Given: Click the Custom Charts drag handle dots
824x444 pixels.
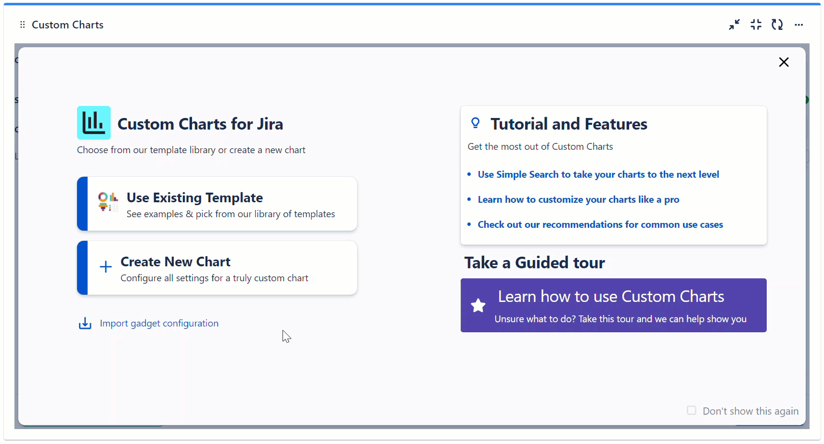Looking at the screenshot, I should click(x=22, y=25).
